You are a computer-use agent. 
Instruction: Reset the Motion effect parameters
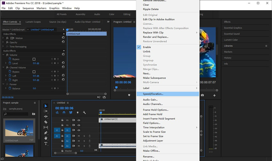63,38
